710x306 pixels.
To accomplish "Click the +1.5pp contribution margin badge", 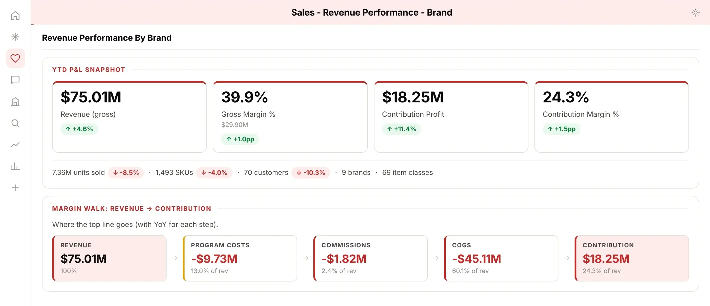I will (561, 129).
